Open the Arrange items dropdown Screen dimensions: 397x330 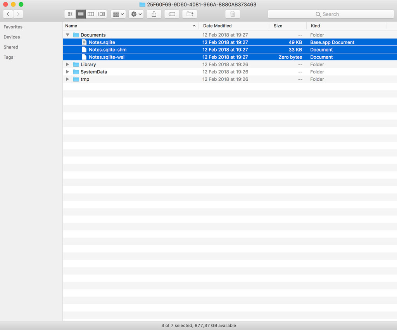[x=118, y=14]
